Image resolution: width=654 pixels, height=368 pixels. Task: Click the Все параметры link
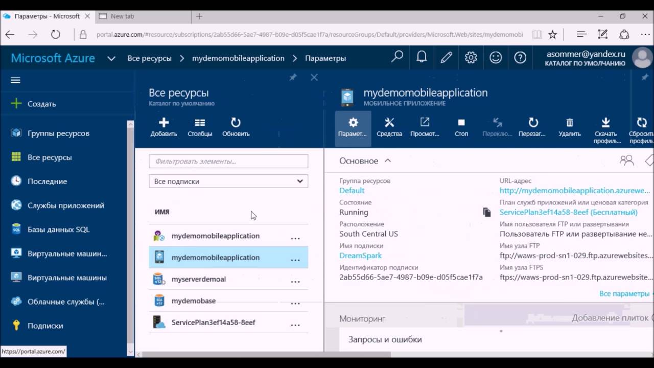[x=624, y=294]
